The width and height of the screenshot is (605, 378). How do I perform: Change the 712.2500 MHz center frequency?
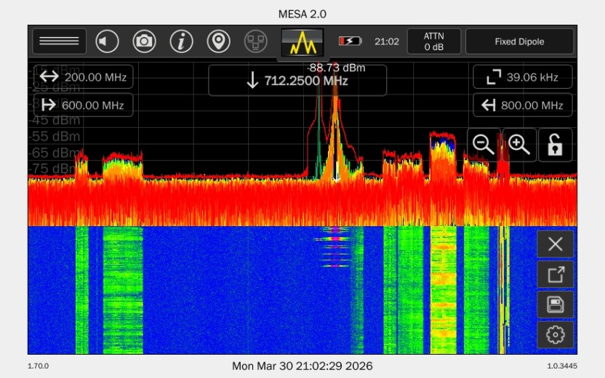click(297, 81)
